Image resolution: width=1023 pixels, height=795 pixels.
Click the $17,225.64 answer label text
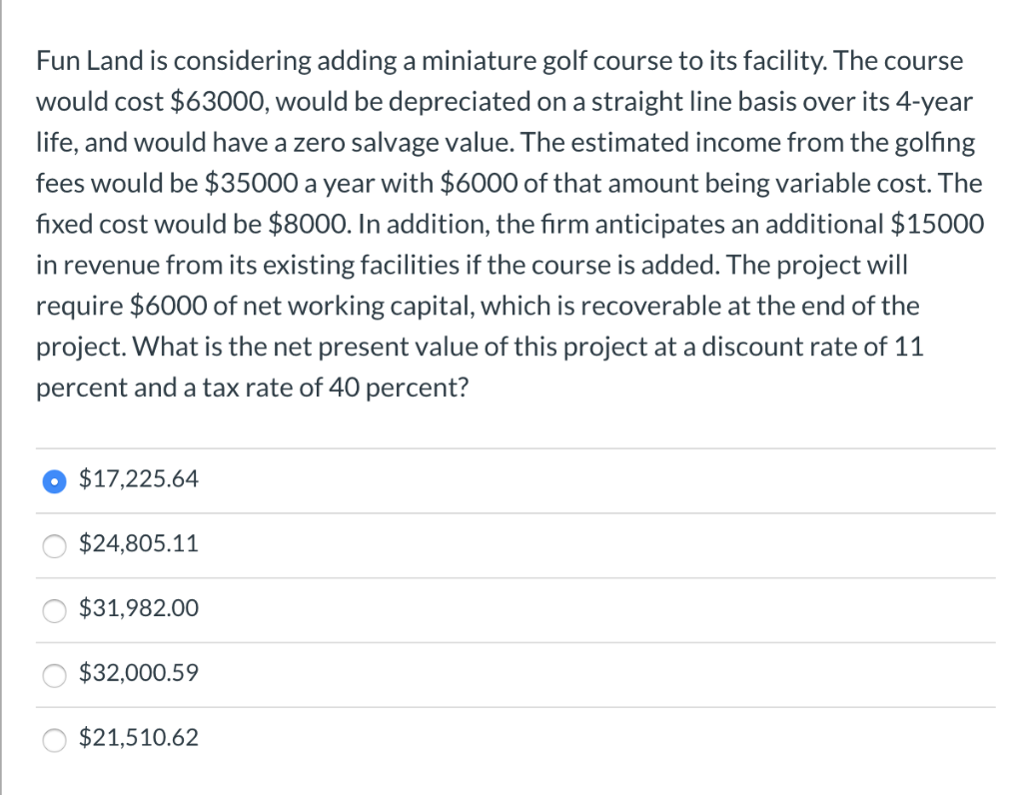coord(139,479)
